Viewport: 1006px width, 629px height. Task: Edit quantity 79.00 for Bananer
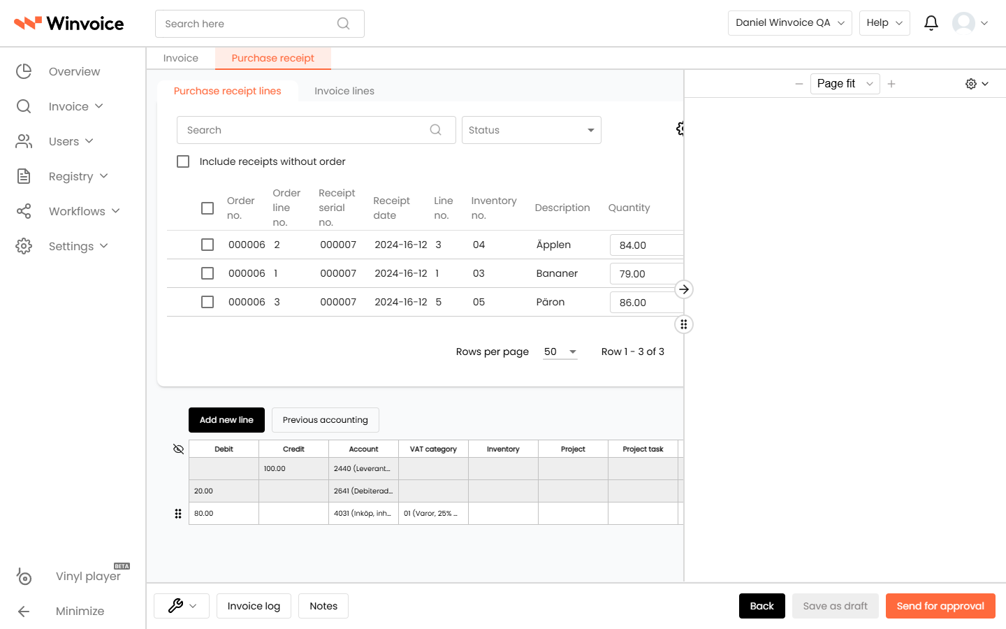pos(646,274)
